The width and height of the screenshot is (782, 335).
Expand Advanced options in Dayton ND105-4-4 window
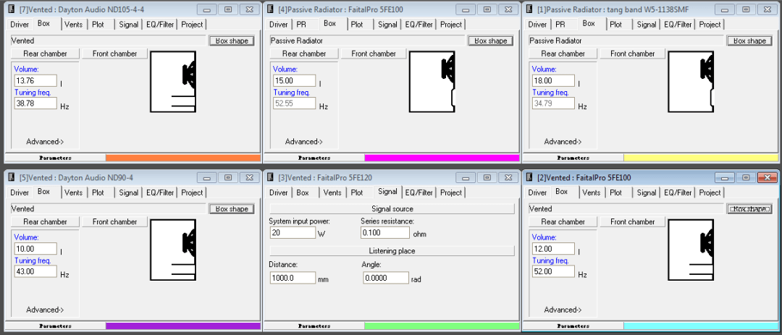[45, 142]
